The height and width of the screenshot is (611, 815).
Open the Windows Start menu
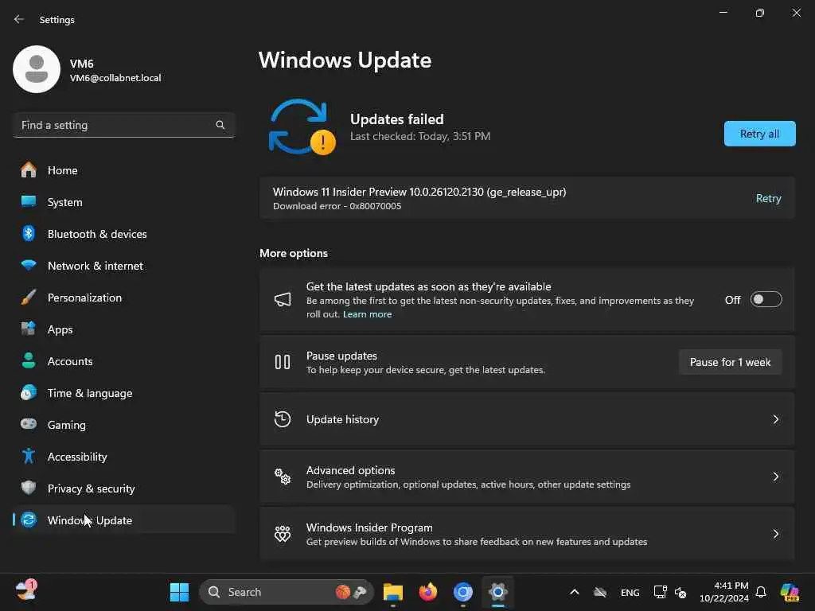pyautogui.click(x=179, y=592)
